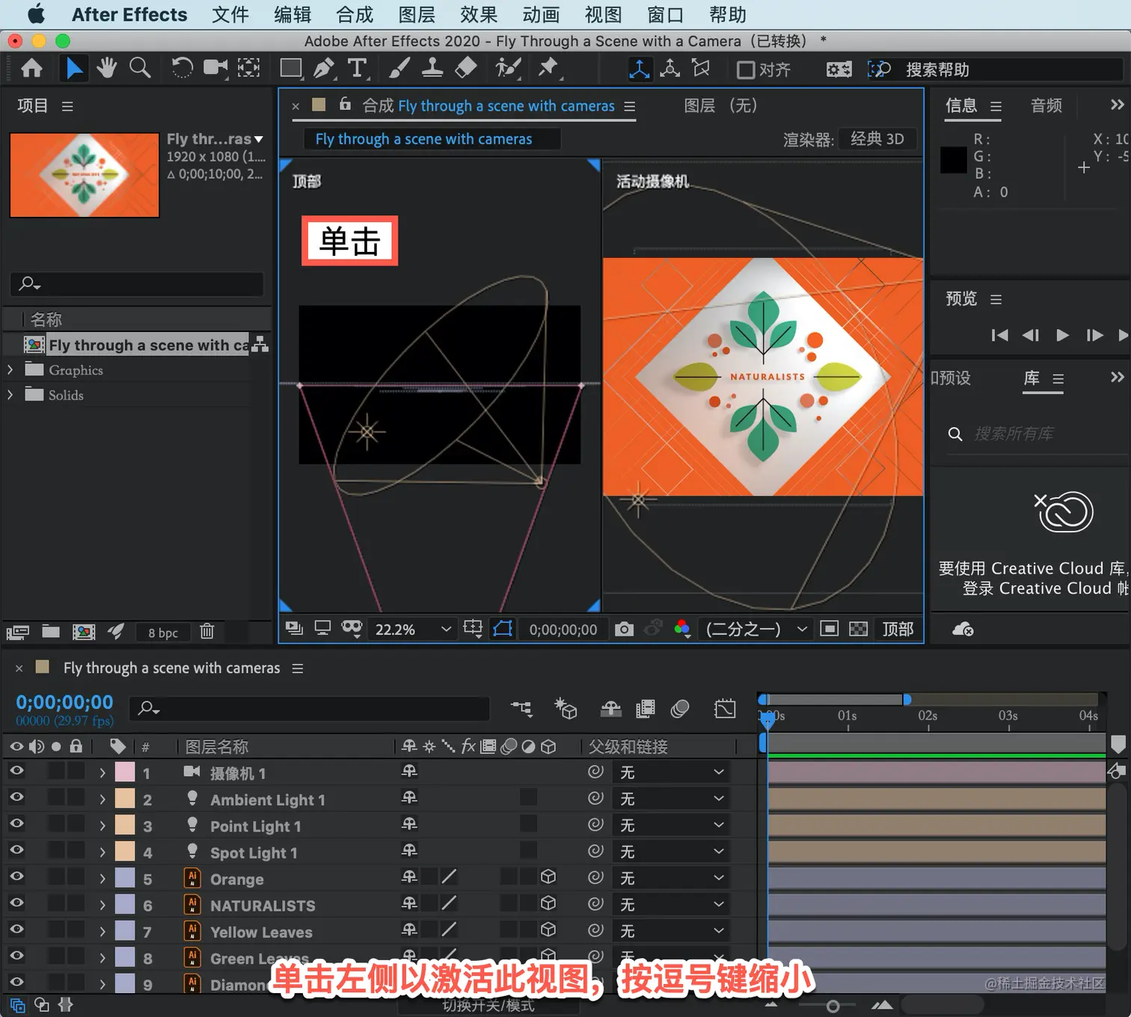Choose the World Axis mode icon
Image resolution: width=1131 pixels, height=1017 pixels.
coord(670,69)
